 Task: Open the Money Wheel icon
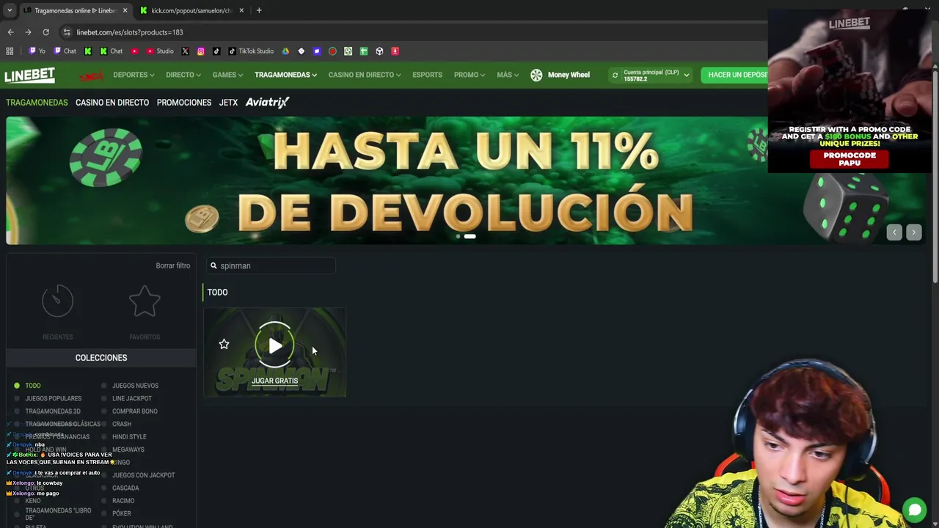point(536,75)
